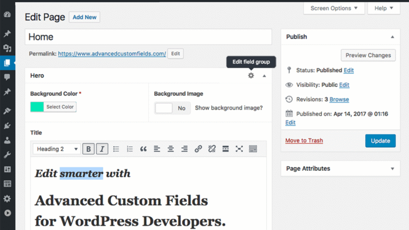Select the highlighted Pages sidebar icon

point(7,63)
